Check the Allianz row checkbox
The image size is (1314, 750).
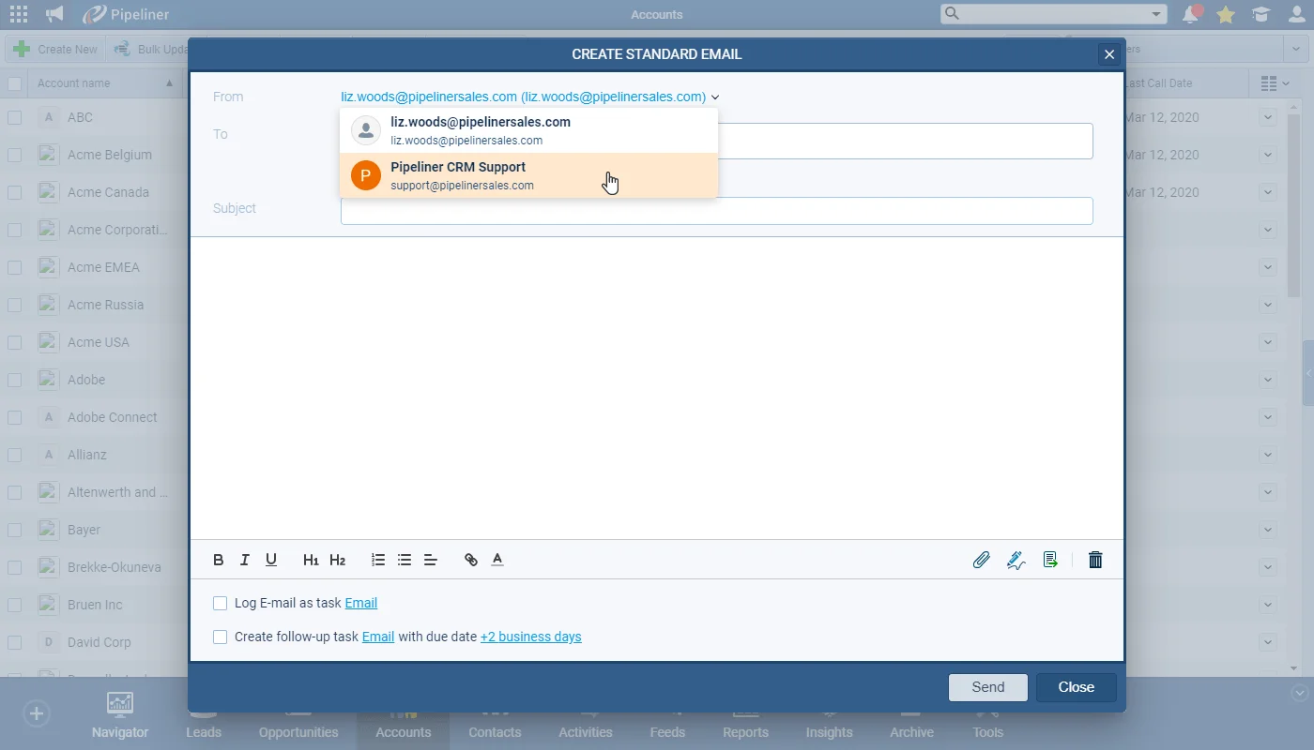pos(14,455)
